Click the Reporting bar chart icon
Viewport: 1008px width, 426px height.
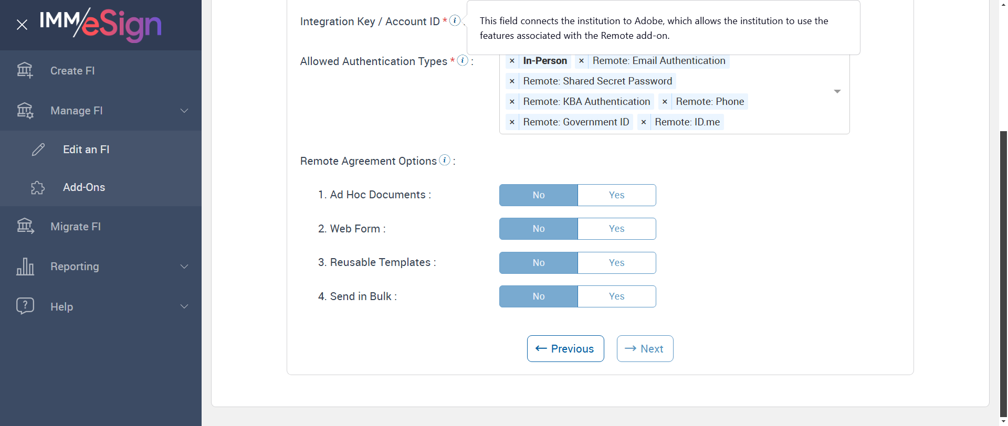coord(25,267)
